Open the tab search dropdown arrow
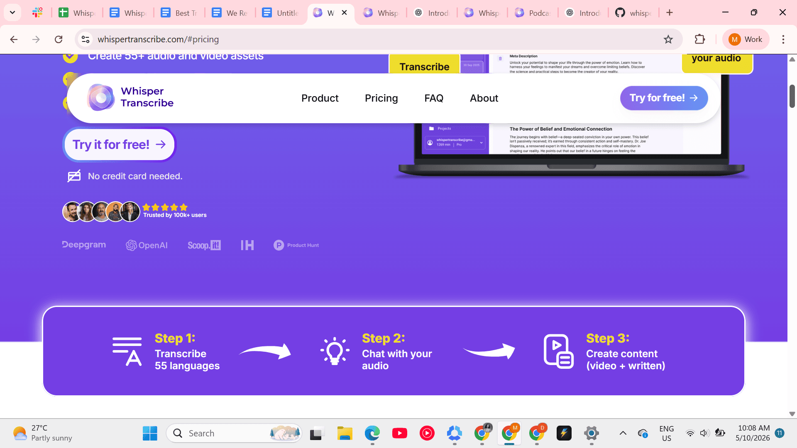This screenshot has height=448, width=797. point(12,12)
